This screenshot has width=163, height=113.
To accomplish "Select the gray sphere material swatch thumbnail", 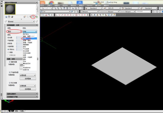I will pyautogui.click(x=10, y=9).
